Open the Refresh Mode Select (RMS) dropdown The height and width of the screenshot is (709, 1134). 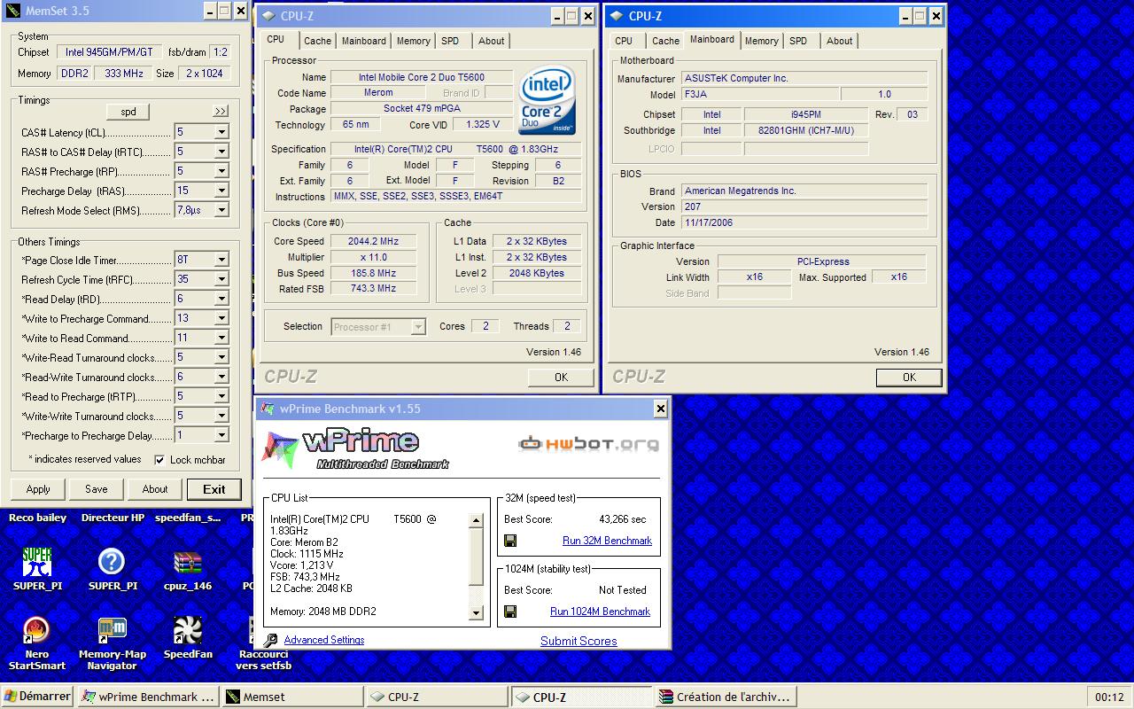point(221,210)
